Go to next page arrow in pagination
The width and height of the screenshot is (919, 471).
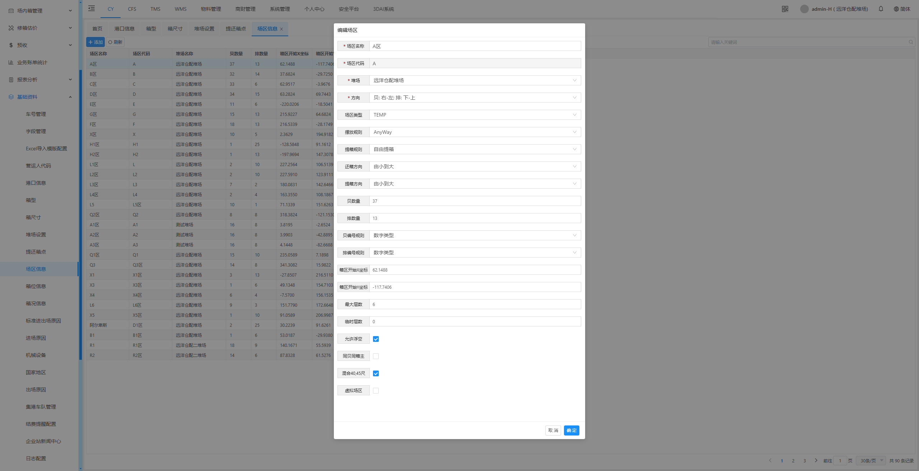pyautogui.click(x=816, y=461)
